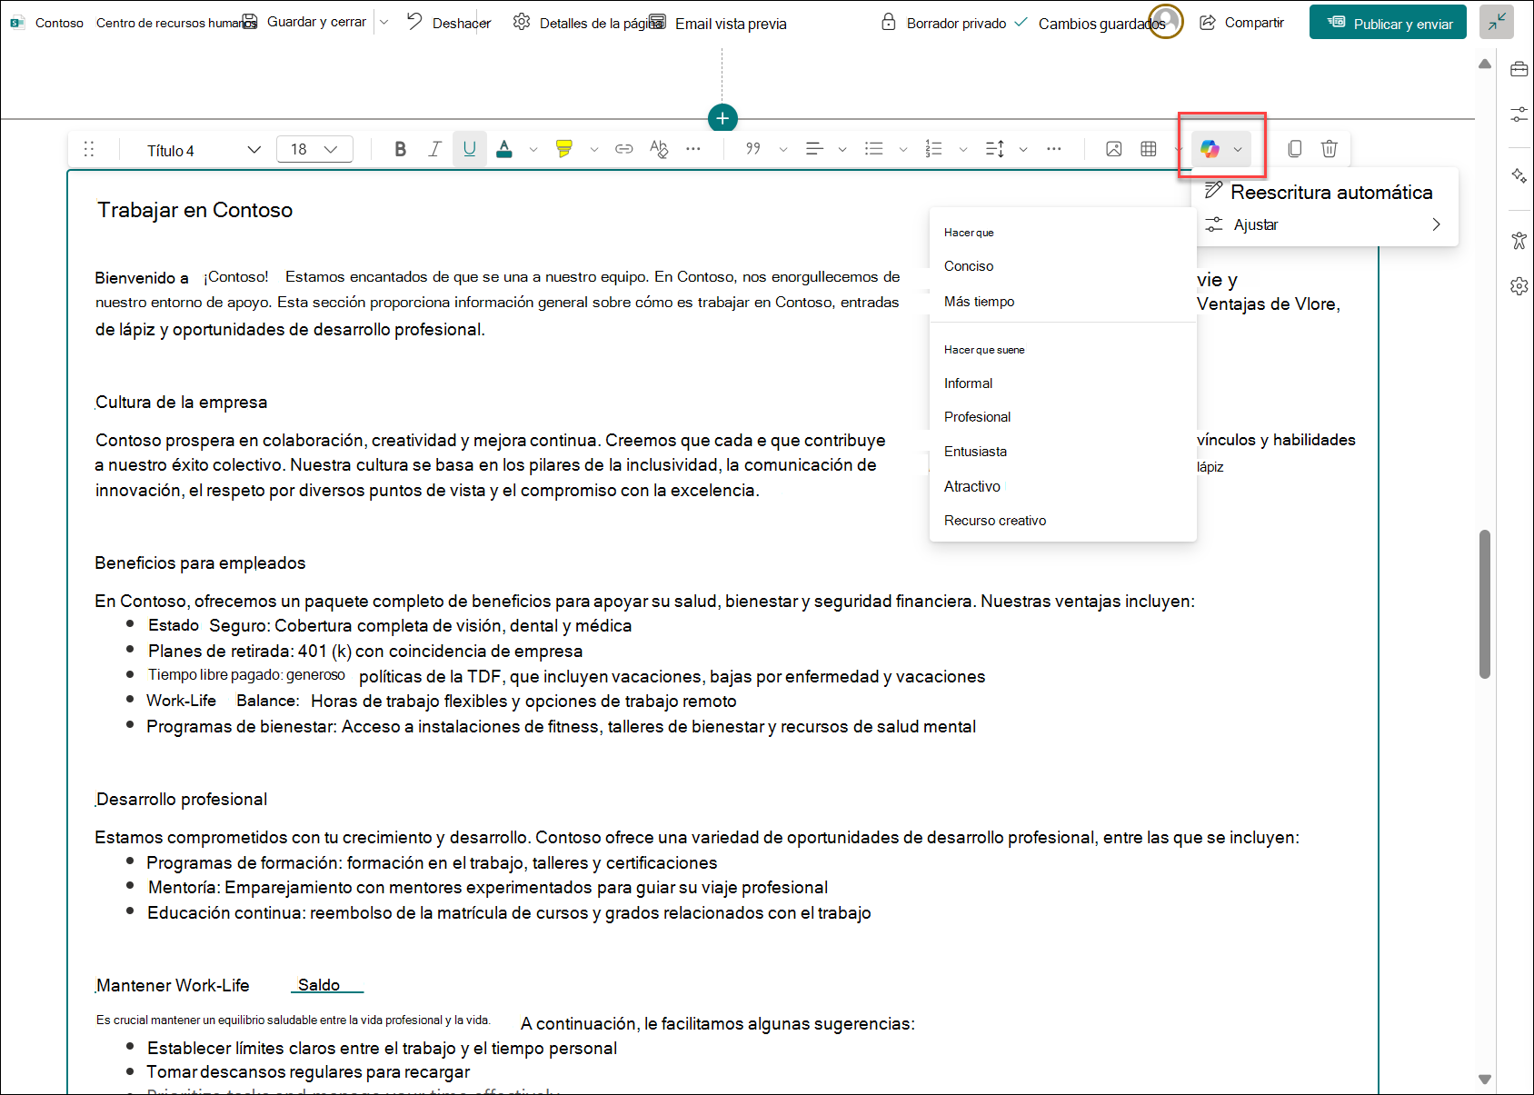Click Guardar y cerrar
Viewport: 1534px width, 1095px height.
tap(306, 22)
